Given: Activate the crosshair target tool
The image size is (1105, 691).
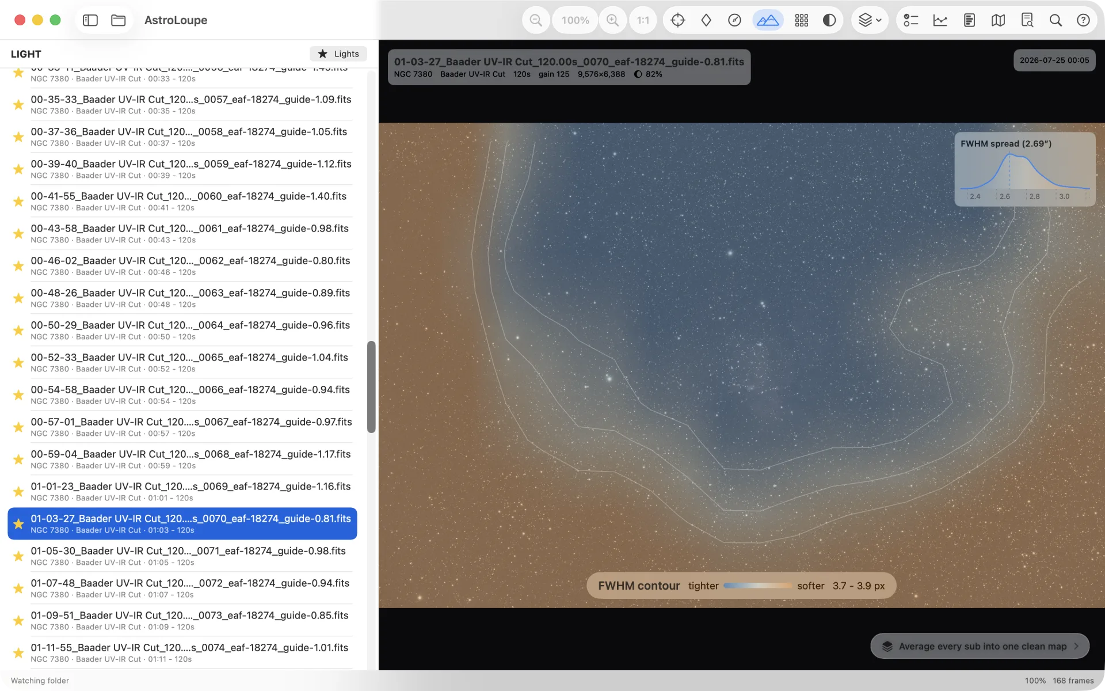Looking at the screenshot, I should 678,20.
